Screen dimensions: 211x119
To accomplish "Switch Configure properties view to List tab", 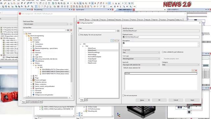I will [86, 100].
